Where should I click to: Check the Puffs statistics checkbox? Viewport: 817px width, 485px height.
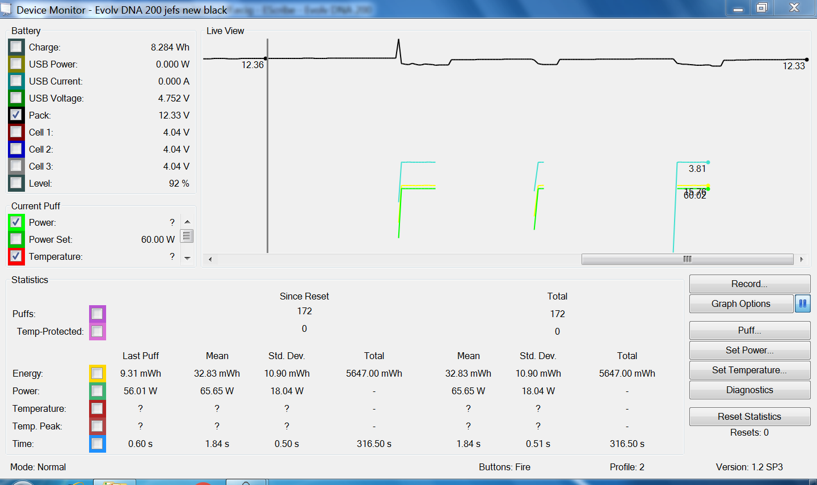(97, 314)
